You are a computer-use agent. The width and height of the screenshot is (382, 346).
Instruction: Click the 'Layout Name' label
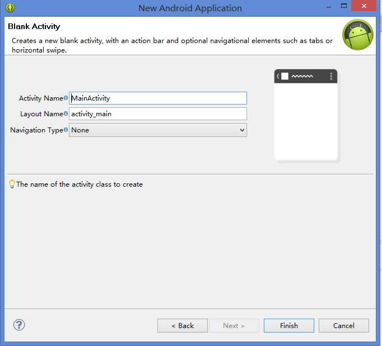(41, 114)
